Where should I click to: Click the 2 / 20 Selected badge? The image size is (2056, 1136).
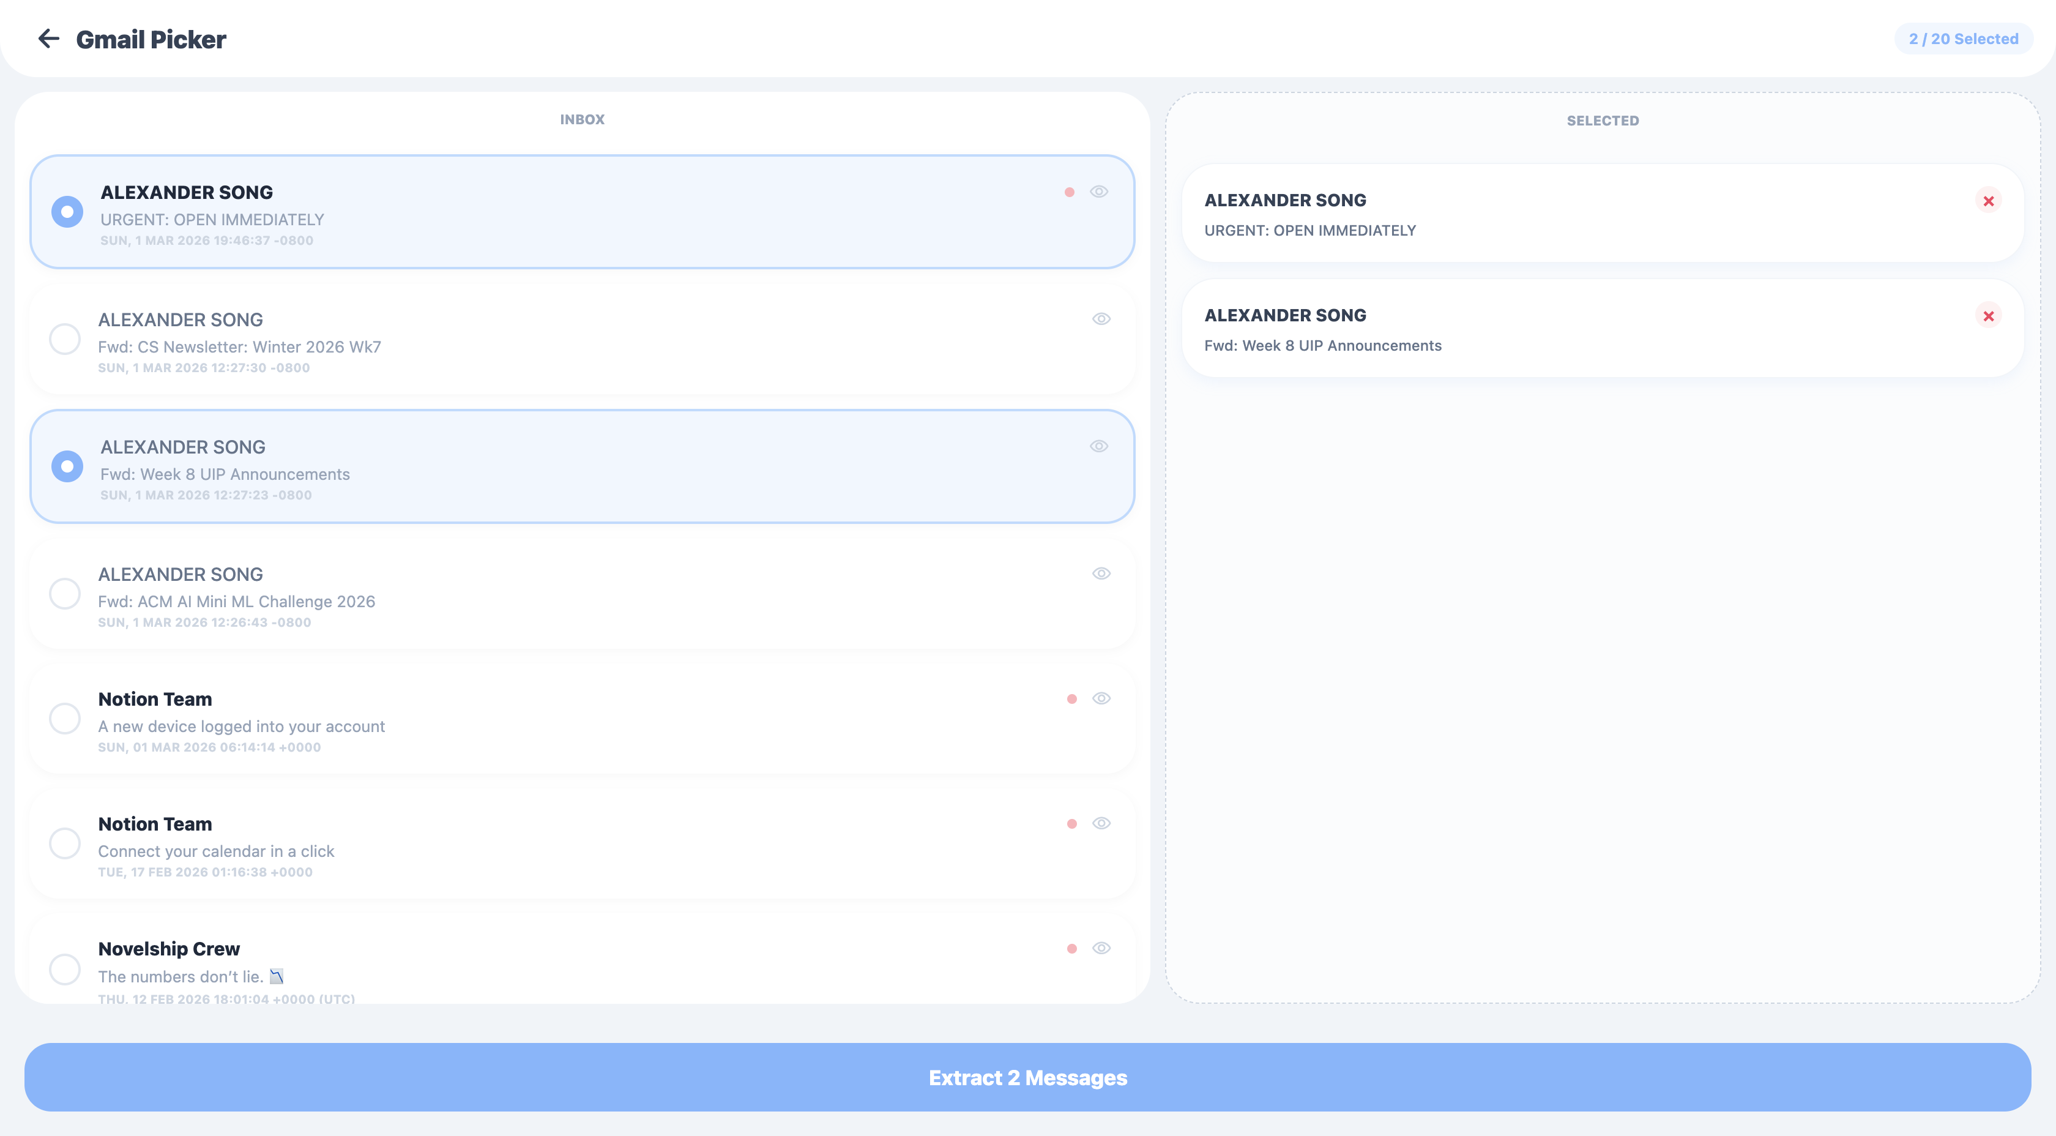click(1962, 39)
